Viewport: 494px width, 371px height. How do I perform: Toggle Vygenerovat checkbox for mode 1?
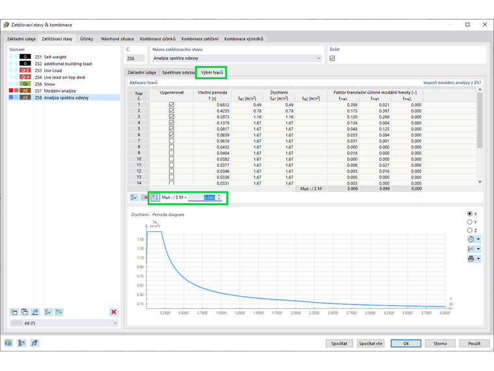point(172,105)
